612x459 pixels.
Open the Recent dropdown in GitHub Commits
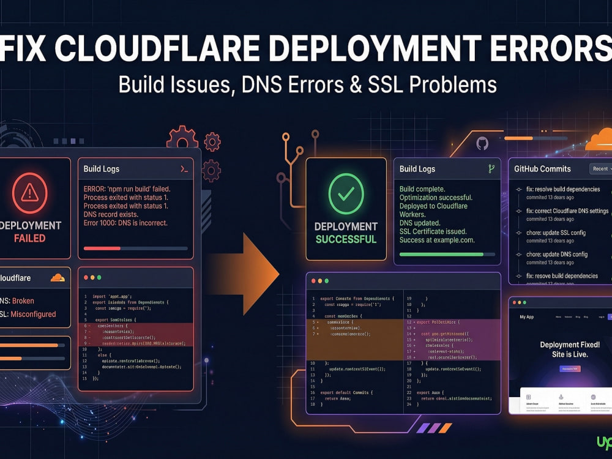[x=601, y=169]
